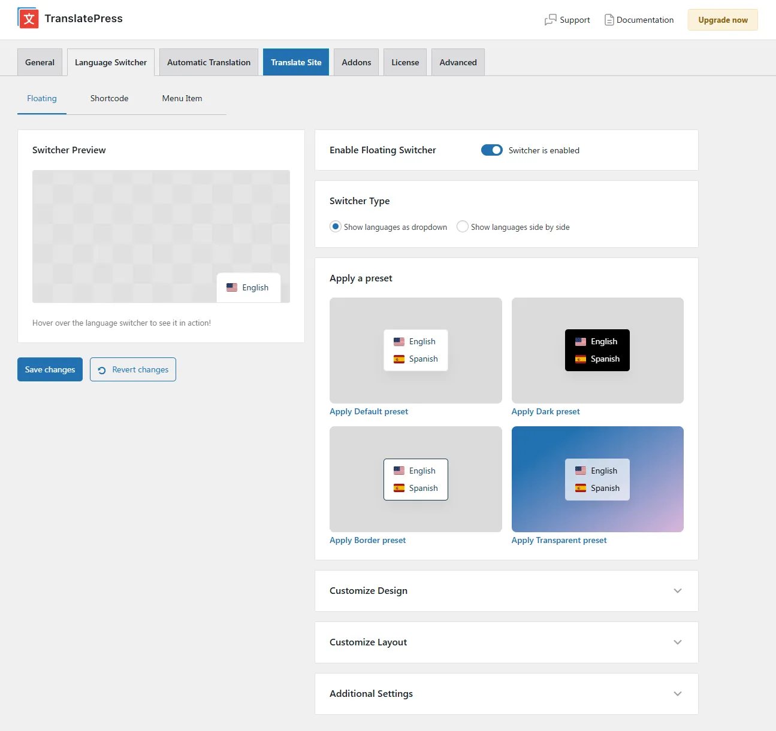The height and width of the screenshot is (731, 776).
Task: Select the Shortcode sub-tab
Action: click(x=109, y=98)
